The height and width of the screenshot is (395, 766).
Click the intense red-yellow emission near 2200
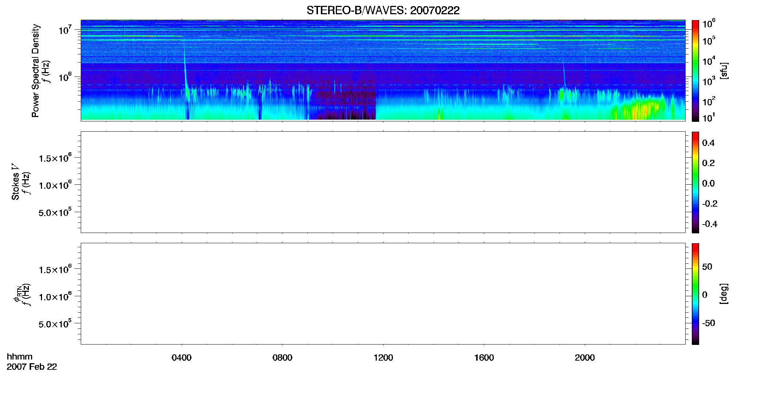pos(640,109)
